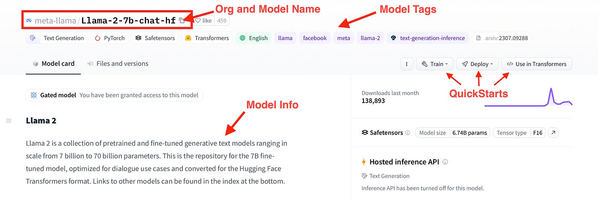Click the downloads count 138,893
Image resolution: width=598 pixels, height=201 pixels.
coord(373,101)
